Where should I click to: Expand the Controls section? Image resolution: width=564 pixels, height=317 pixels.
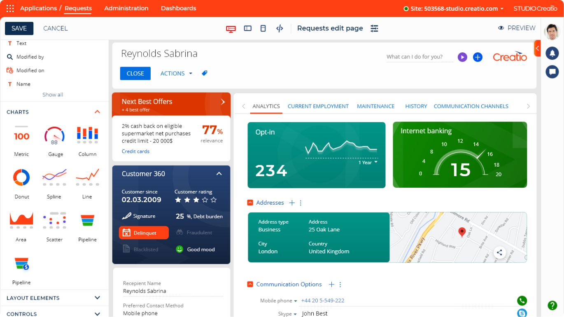97,314
